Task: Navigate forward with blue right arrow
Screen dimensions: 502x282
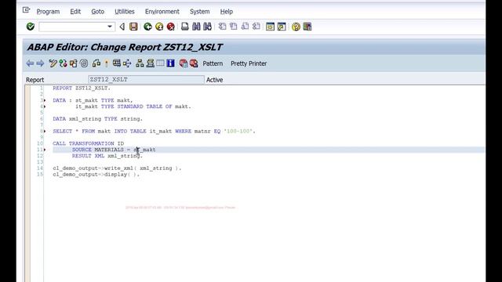Action: 40,63
